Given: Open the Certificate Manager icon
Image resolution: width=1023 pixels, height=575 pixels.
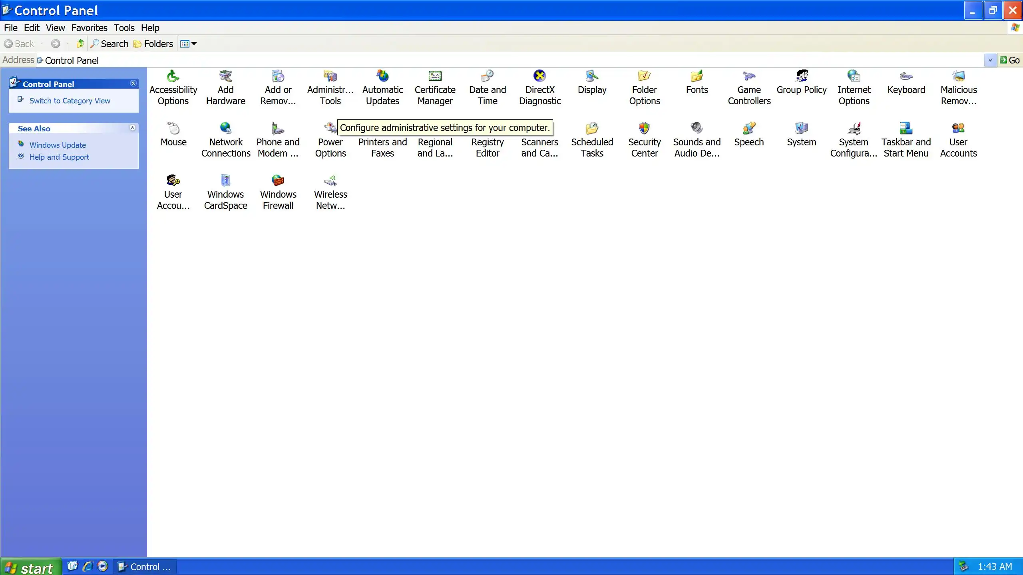Looking at the screenshot, I should point(435,76).
